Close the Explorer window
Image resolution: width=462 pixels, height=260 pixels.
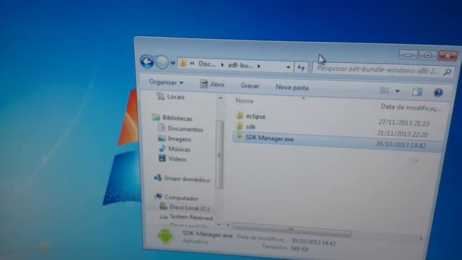click(x=448, y=56)
